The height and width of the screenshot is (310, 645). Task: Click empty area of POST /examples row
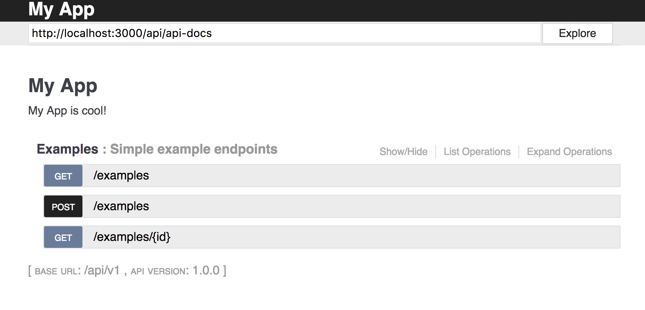click(384, 206)
